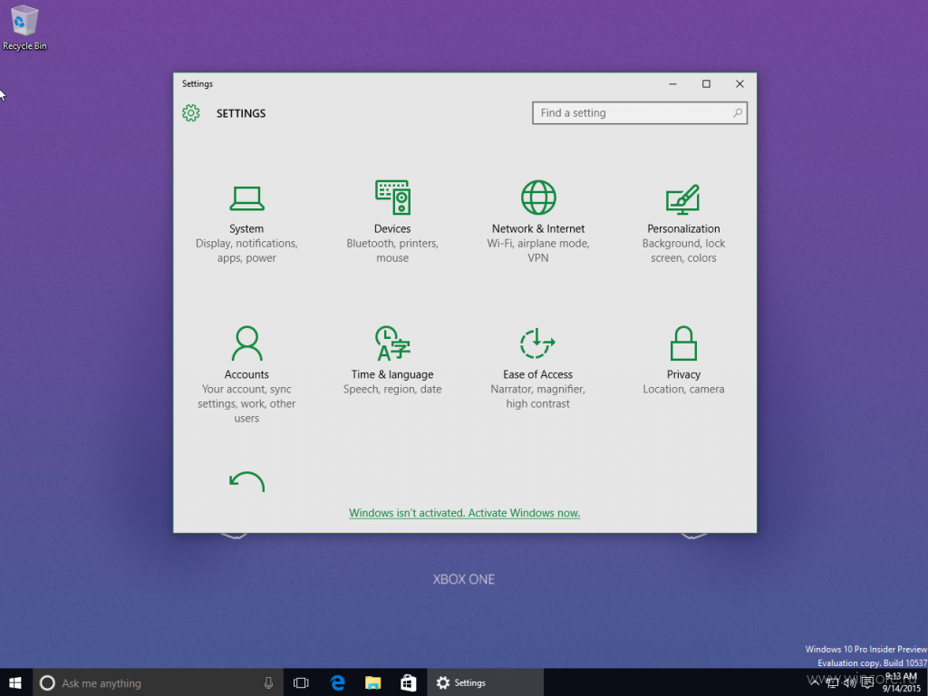Viewport: 928px width, 696px height.
Task: Open Time & language clock icon
Action: [x=393, y=343]
